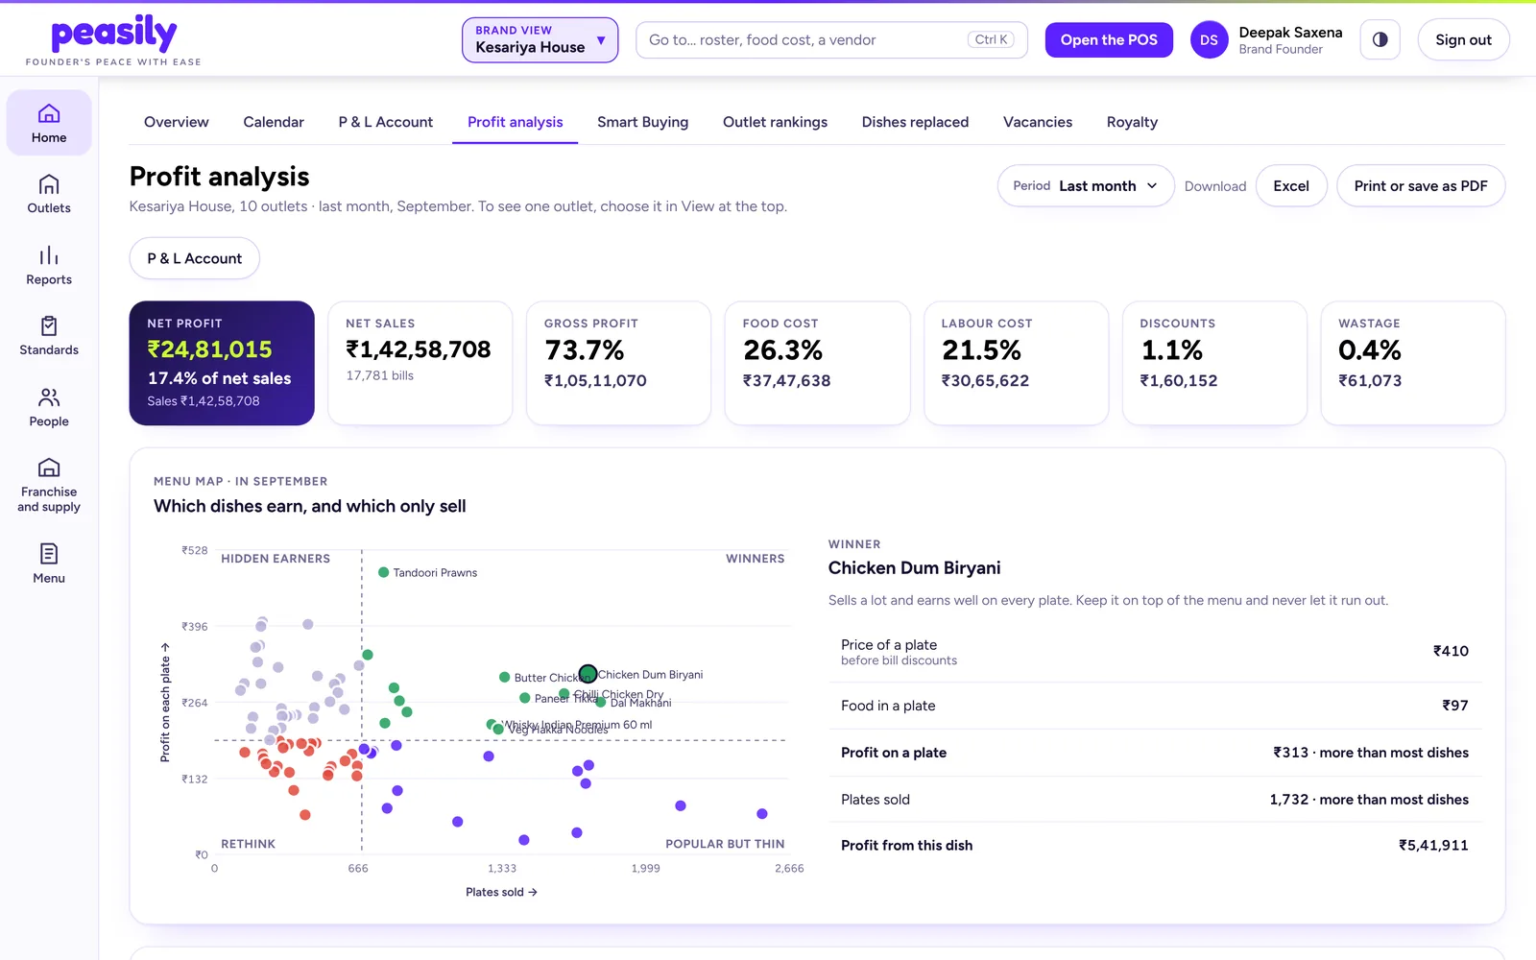
Task: Select the Discounts summary card
Action: click(1215, 363)
